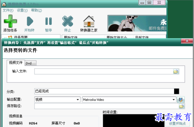Switch to the 视频文件 tab
The height and width of the screenshot is (127, 194).
click(16, 63)
